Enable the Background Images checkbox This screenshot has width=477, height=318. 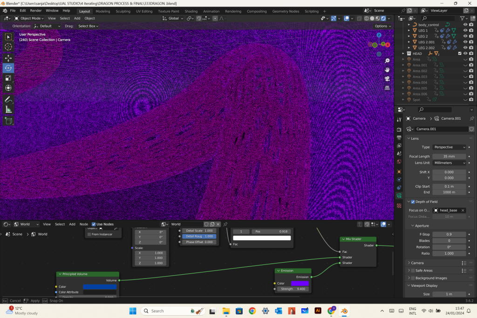(x=413, y=278)
